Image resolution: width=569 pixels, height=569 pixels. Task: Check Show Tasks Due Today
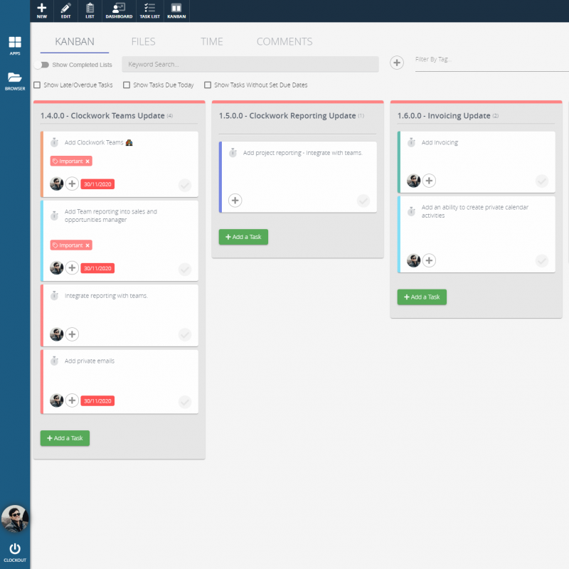point(127,85)
